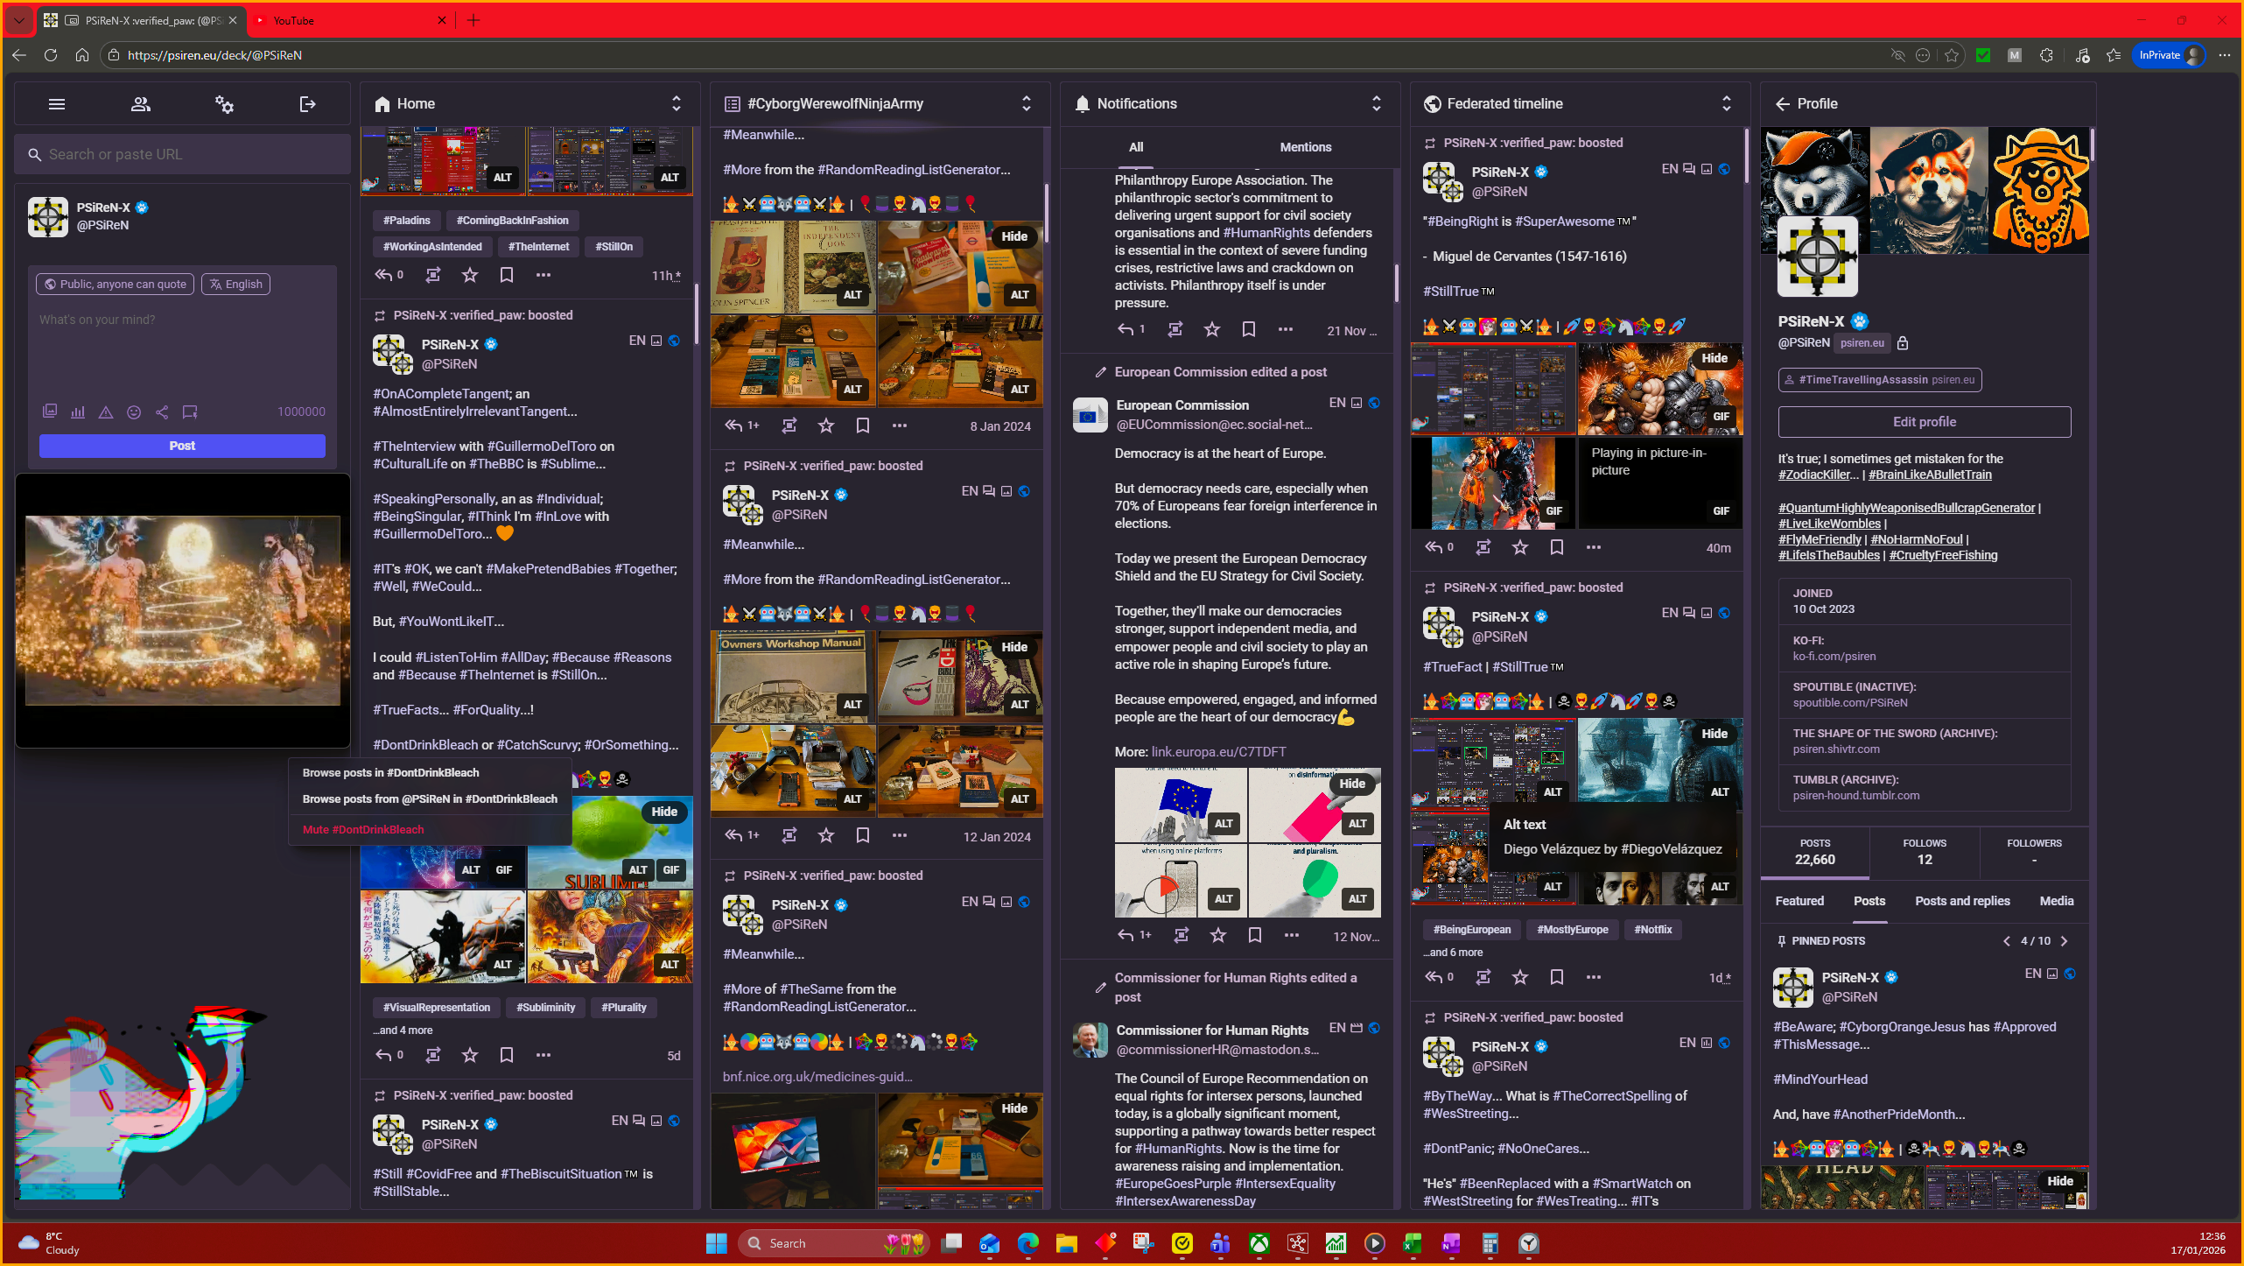This screenshot has height=1266, width=2244.
Task: Expand Home column settings chevrons
Action: coord(676,103)
